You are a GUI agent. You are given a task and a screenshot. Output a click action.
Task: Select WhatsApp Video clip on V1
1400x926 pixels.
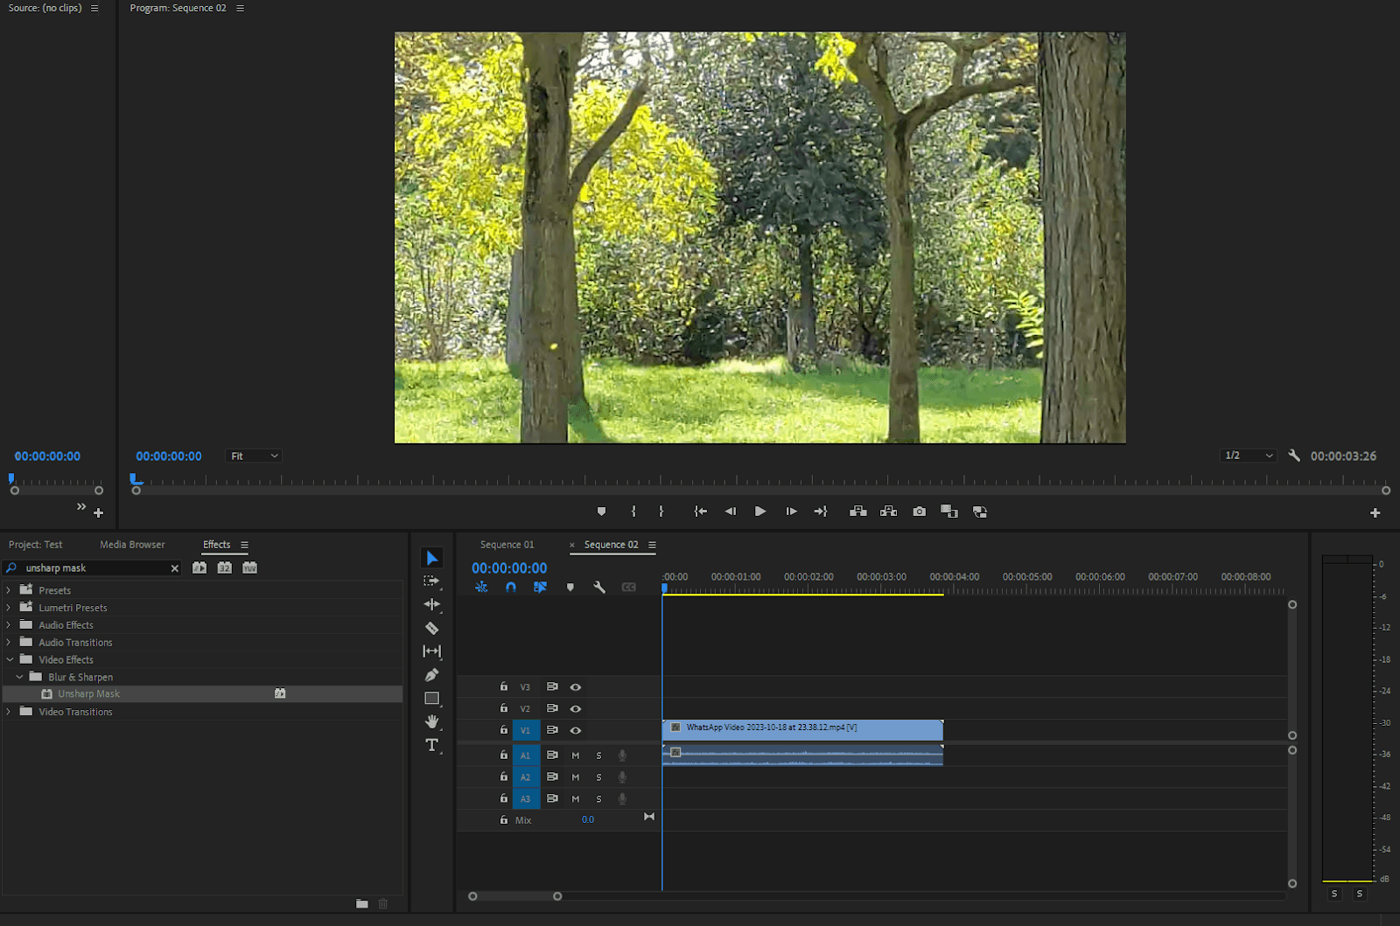coord(802,729)
